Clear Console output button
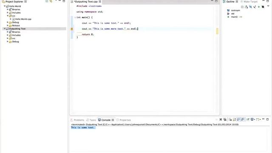This screenshot has height=153, width=272. pos(230,119)
